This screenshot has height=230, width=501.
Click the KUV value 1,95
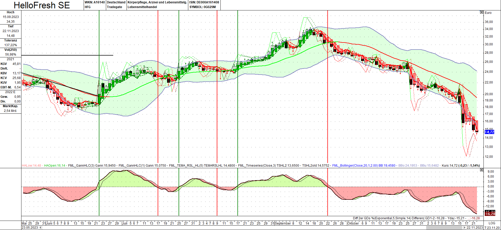[x=18, y=83]
